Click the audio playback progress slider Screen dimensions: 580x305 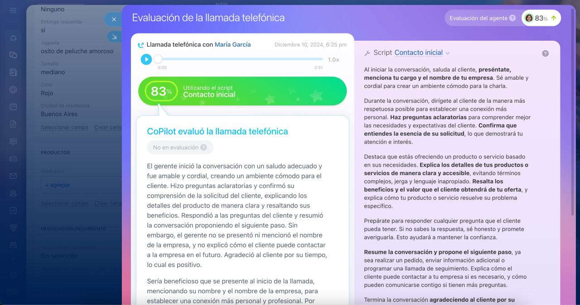(x=240, y=59)
